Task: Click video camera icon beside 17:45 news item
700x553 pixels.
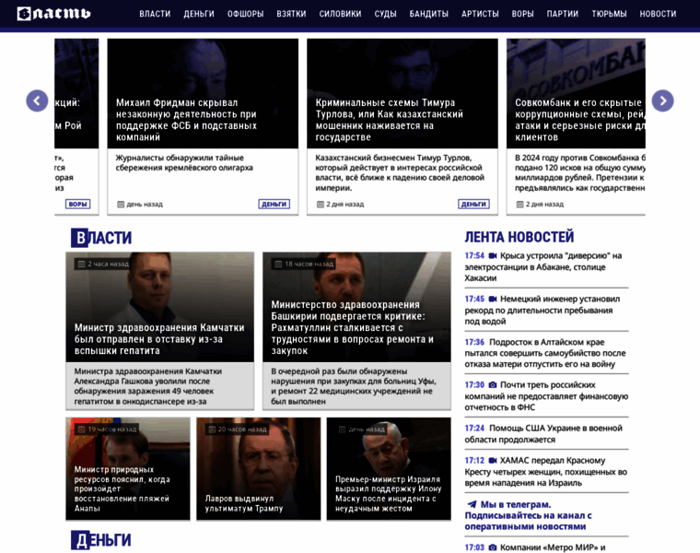Action: (493, 299)
